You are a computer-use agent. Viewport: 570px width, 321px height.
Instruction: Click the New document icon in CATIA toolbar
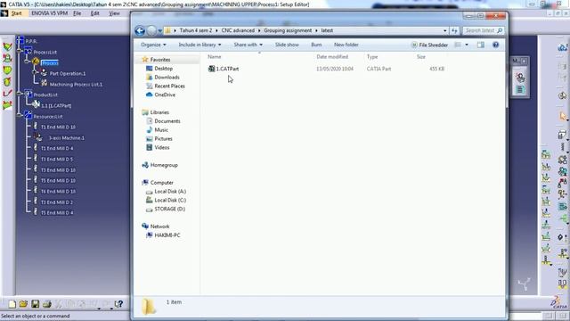[12, 304]
